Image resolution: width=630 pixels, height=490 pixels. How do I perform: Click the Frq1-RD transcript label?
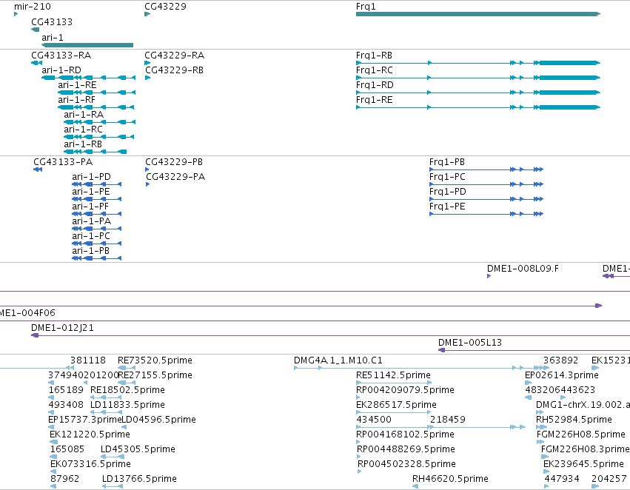(375, 85)
